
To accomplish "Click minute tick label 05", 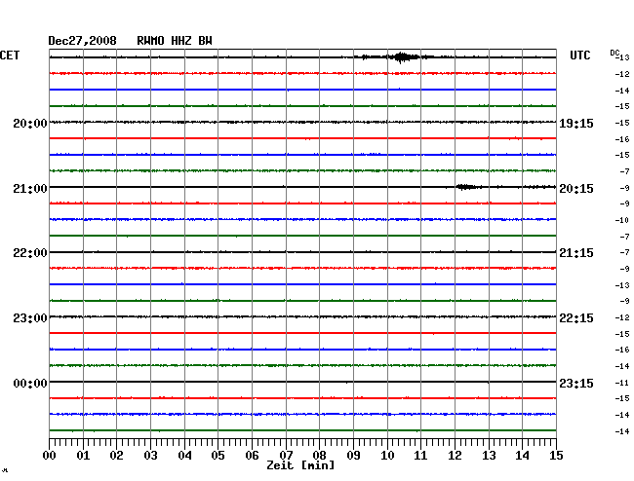I will tap(218, 456).
